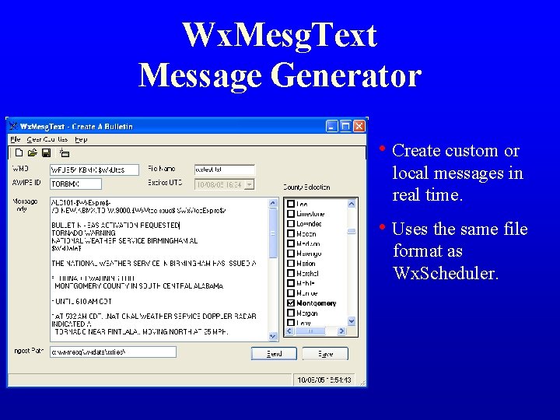Minimize the WxMesgText window
The width and height of the screenshot is (560, 420).
pos(332,126)
